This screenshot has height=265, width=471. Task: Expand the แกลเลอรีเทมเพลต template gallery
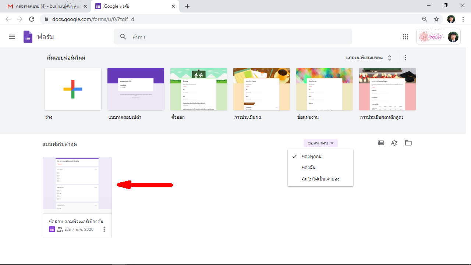[369, 58]
